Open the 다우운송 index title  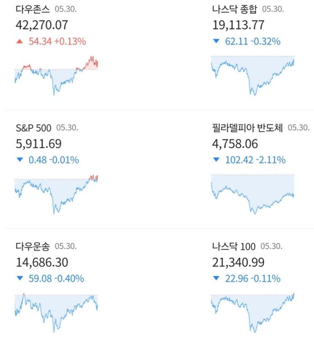(33, 246)
